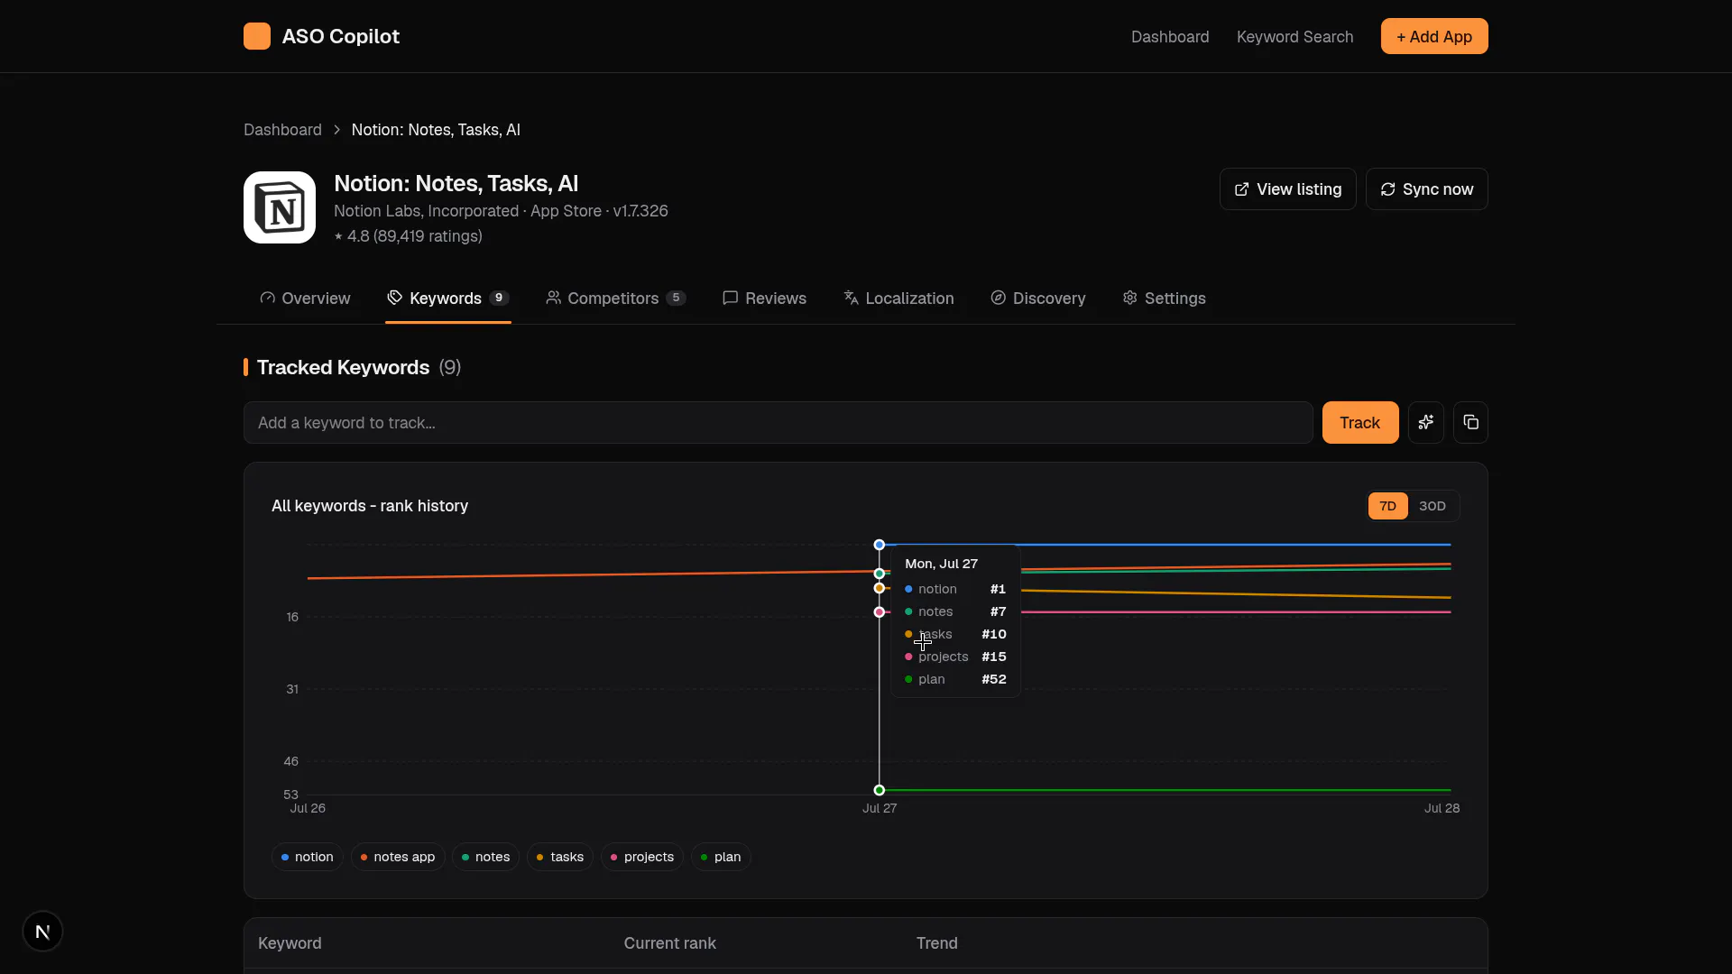Screen dimensions: 1732x974
Task: Toggle the notes app series in legend
Action: 398,857
